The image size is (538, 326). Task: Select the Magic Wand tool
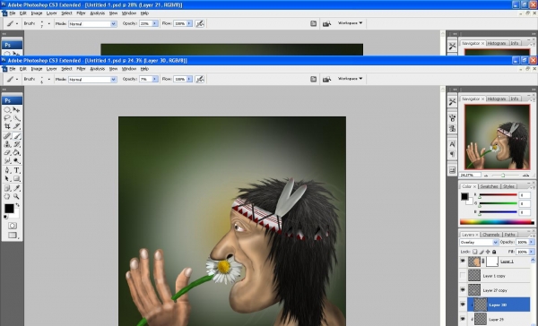click(16, 118)
